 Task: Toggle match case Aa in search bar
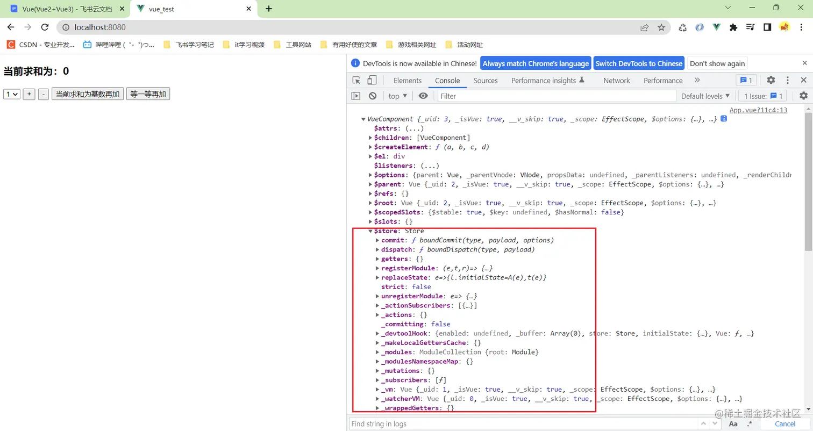(x=733, y=423)
